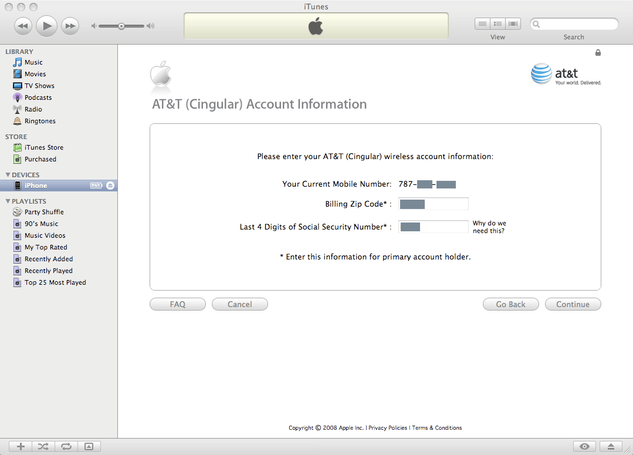The height and width of the screenshot is (455, 633).
Task: Click the eject disc button
Action: pyautogui.click(x=611, y=446)
